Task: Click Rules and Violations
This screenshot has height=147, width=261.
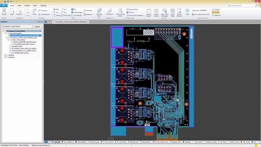Action: [135, 16]
